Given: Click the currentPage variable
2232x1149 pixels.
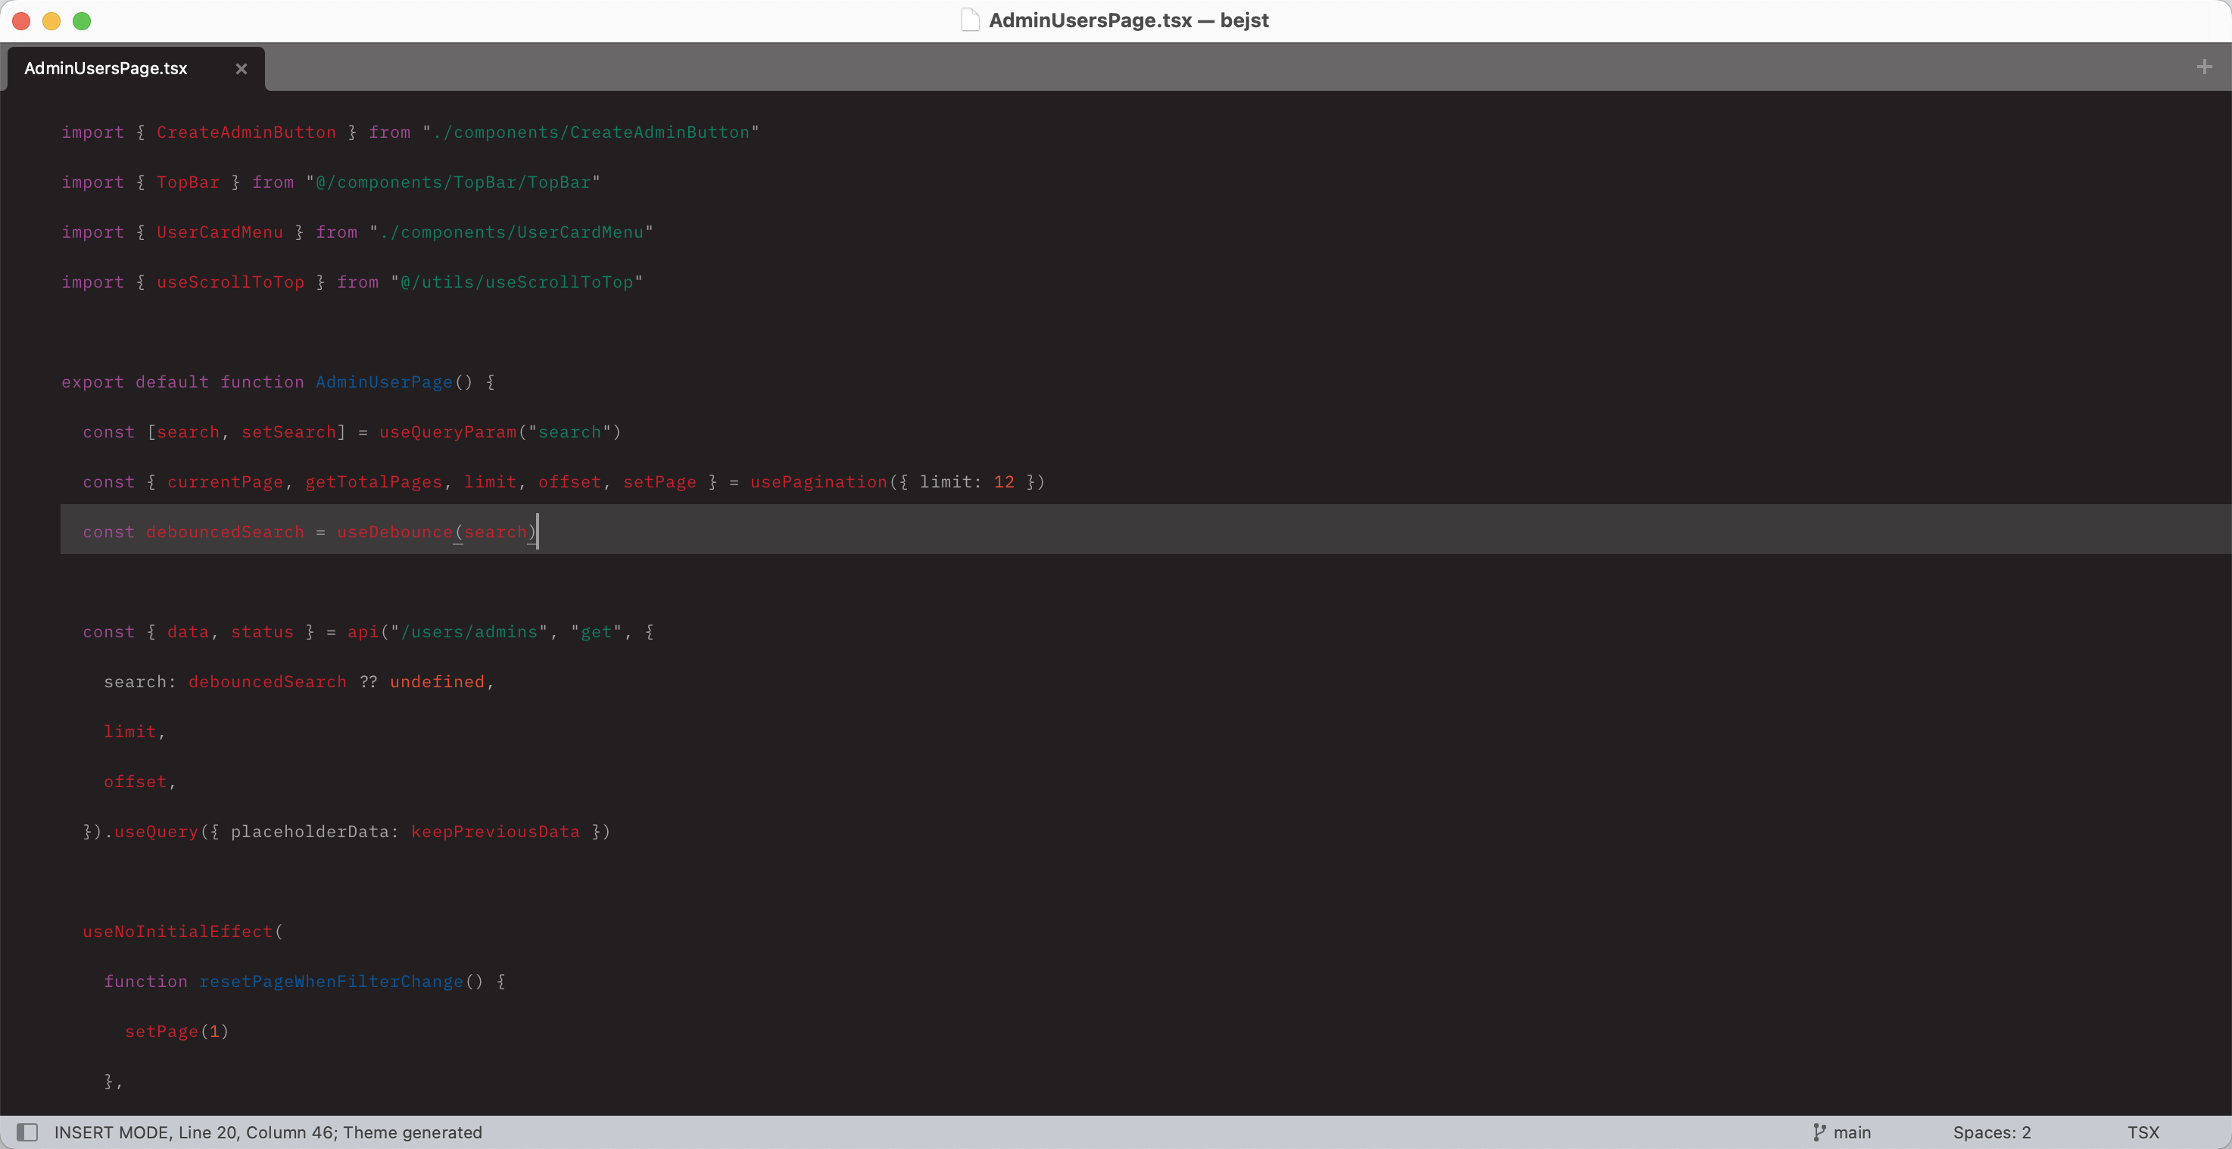Looking at the screenshot, I should (x=226, y=482).
